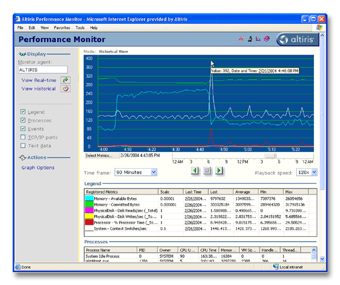Open the Tools menu
The image size is (340, 285).
point(80,28)
